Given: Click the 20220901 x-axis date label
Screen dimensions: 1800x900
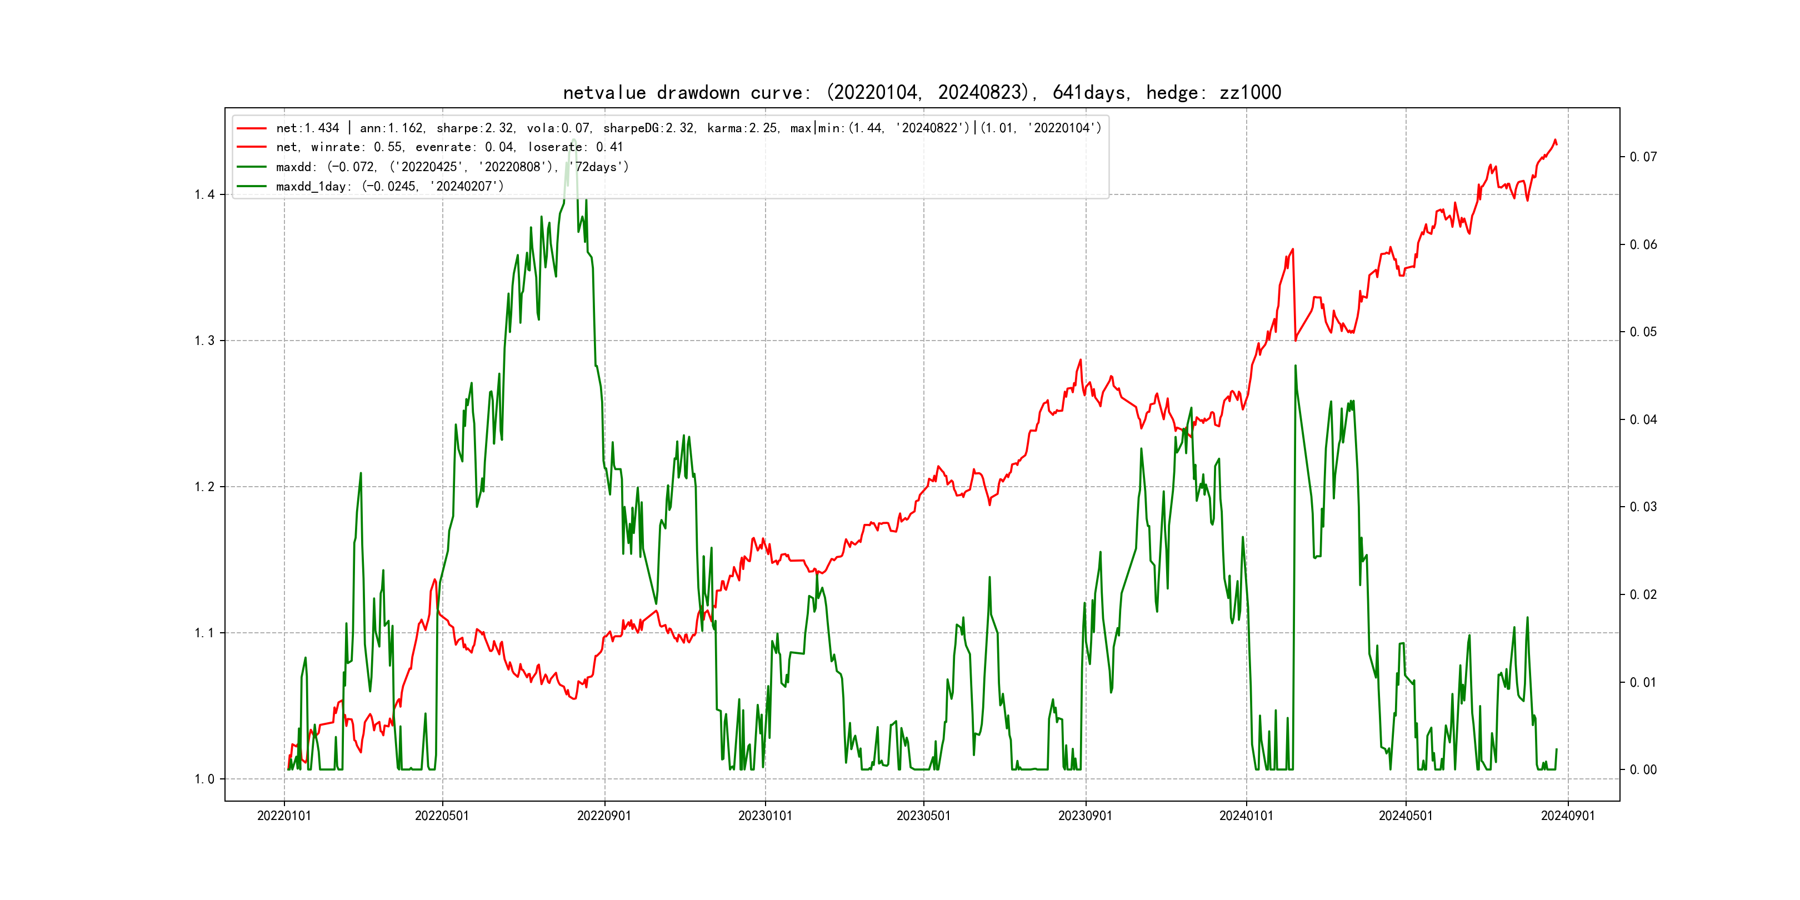Looking at the screenshot, I should [x=604, y=816].
